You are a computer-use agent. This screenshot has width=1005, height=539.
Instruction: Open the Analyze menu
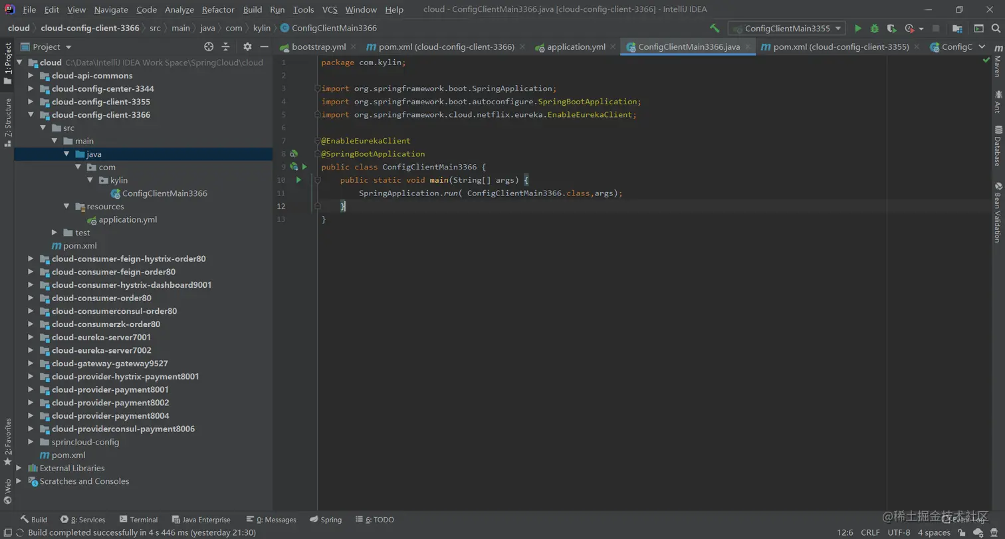(179, 9)
